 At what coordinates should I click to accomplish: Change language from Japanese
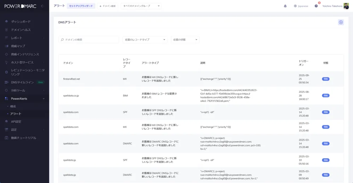point(301,6)
